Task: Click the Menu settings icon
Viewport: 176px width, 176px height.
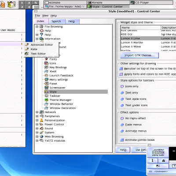Action: [x=47, y=80]
